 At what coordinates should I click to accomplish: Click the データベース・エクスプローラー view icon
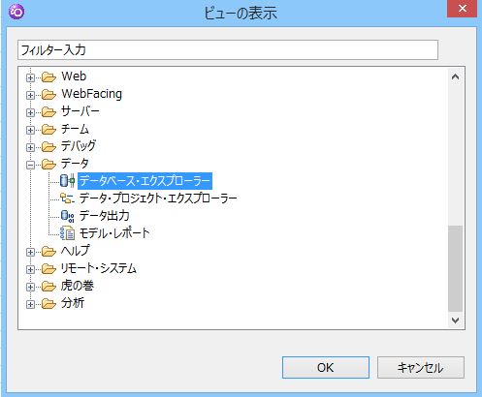coord(67,180)
